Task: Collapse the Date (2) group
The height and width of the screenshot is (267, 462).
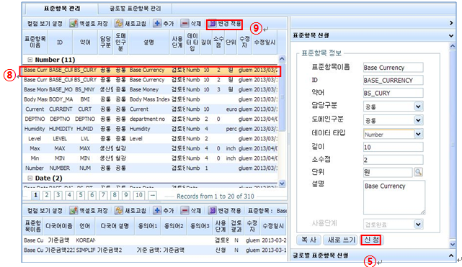Action: [30, 178]
